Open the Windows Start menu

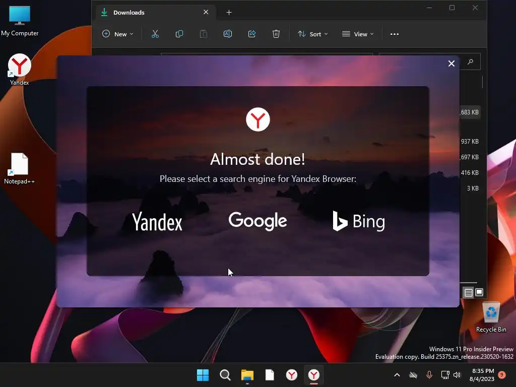[203, 375]
